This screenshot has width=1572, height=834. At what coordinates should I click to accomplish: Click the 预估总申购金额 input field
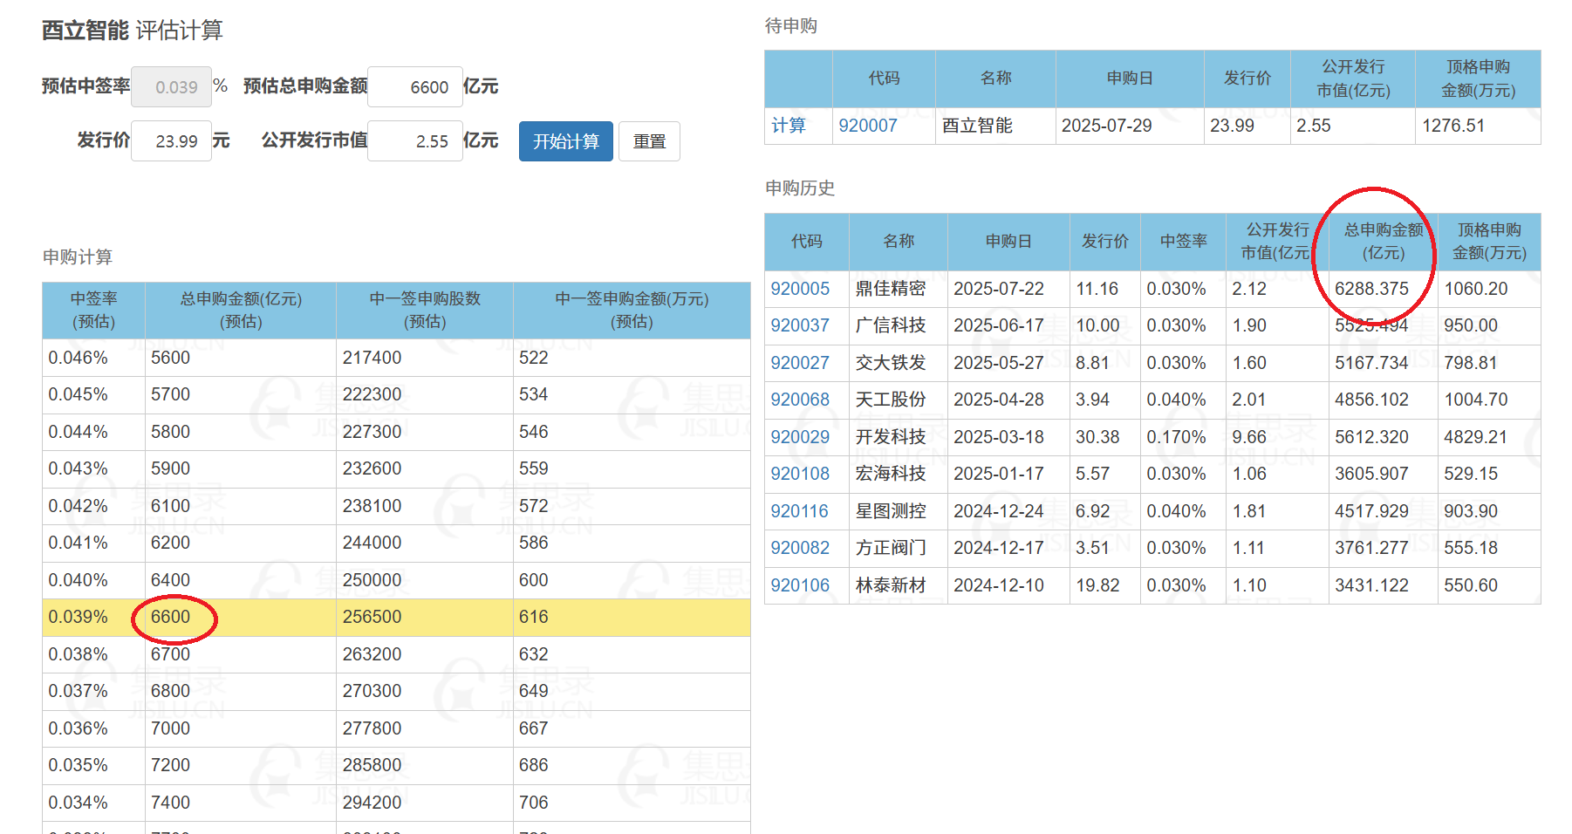(415, 87)
